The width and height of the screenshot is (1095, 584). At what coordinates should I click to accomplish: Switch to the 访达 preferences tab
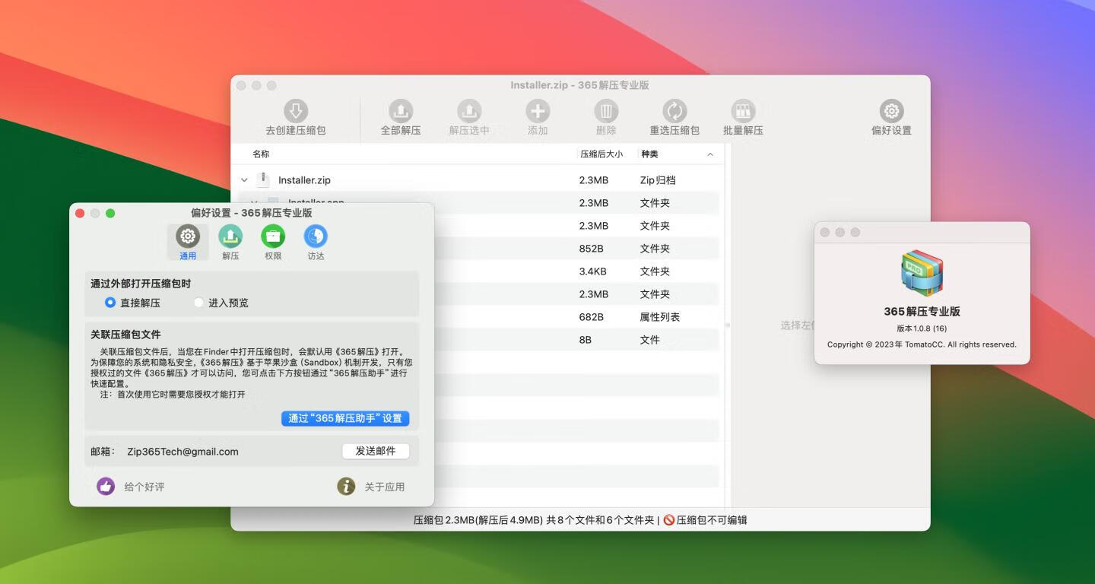[x=316, y=243]
